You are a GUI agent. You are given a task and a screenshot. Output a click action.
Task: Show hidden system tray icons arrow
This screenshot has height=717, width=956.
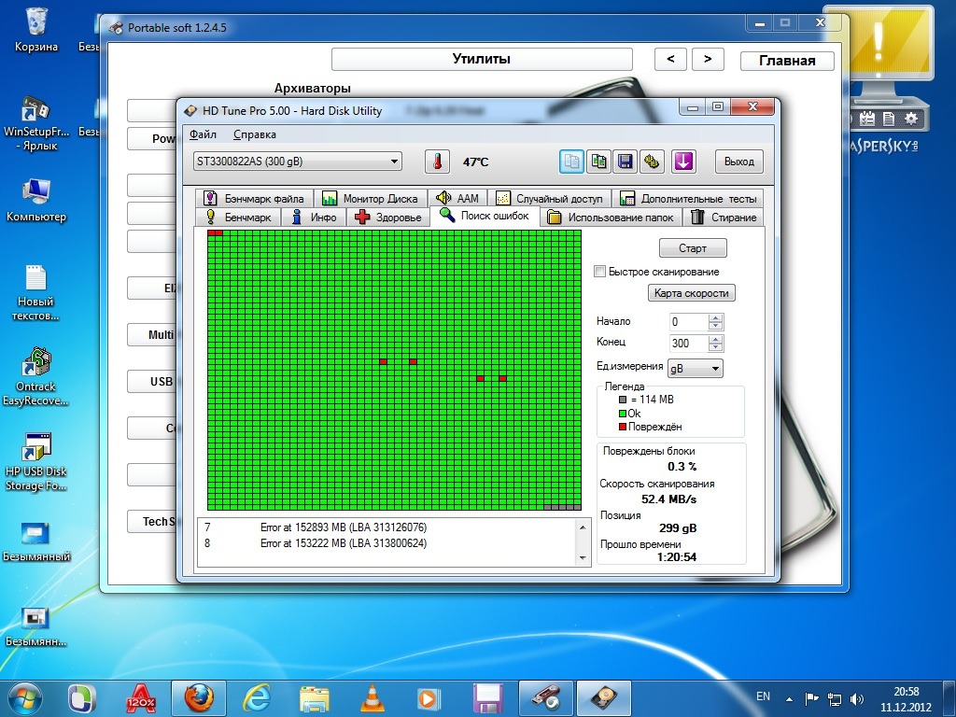(x=790, y=699)
